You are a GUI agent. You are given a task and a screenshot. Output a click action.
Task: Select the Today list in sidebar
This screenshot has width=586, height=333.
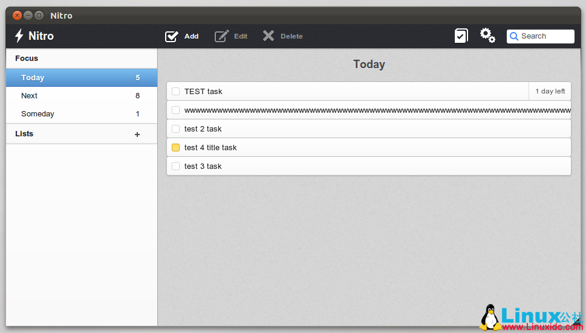coord(33,78)
